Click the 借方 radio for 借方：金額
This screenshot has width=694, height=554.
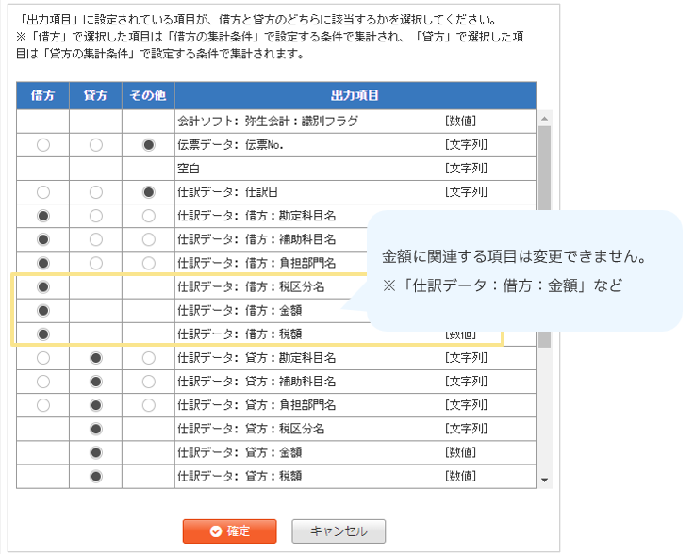[x=42, y=310]
